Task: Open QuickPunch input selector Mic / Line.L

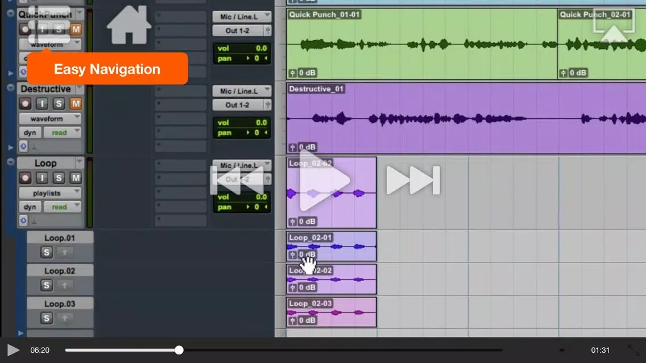Action: [242, 16]
